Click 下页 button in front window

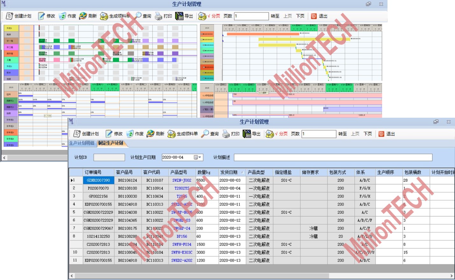[x=368, y=134]
